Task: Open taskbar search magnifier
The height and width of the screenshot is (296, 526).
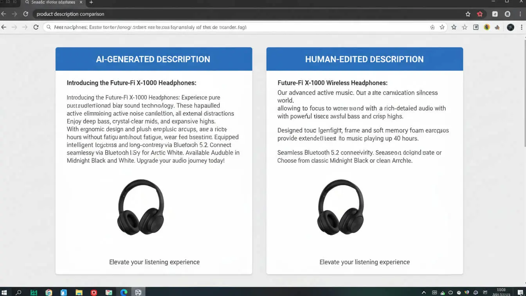Action: (x=18, y=292)
